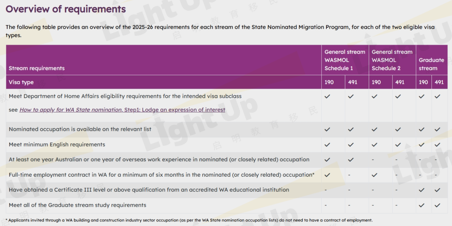The height and width of the screenshot is (226, 452).
Task: Click Graduate 491 checkmark for Graduate study requirements row
Action: tap(437, 205)
